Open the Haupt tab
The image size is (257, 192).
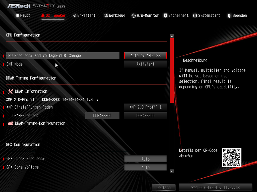[23, 15]
